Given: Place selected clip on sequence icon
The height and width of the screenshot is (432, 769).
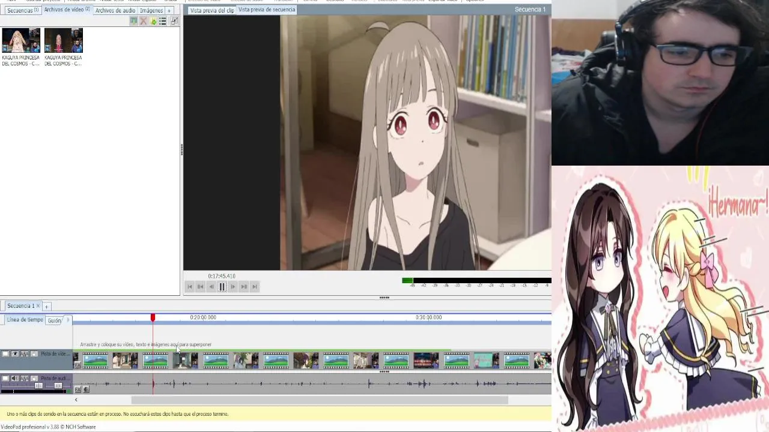Looking at the screenshot, I should 134,21.
